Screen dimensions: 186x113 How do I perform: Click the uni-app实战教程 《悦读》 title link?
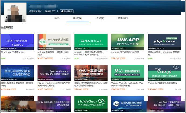tap(53, 53)
